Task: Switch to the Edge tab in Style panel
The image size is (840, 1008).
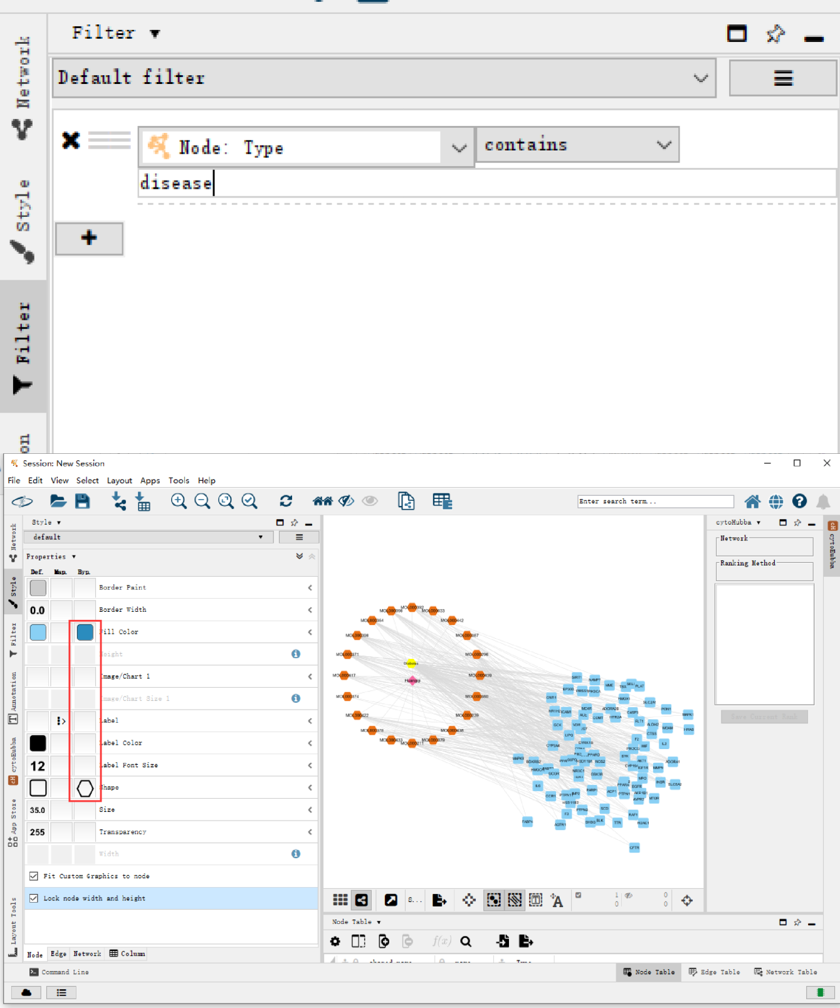Action: tap(58, 953)
